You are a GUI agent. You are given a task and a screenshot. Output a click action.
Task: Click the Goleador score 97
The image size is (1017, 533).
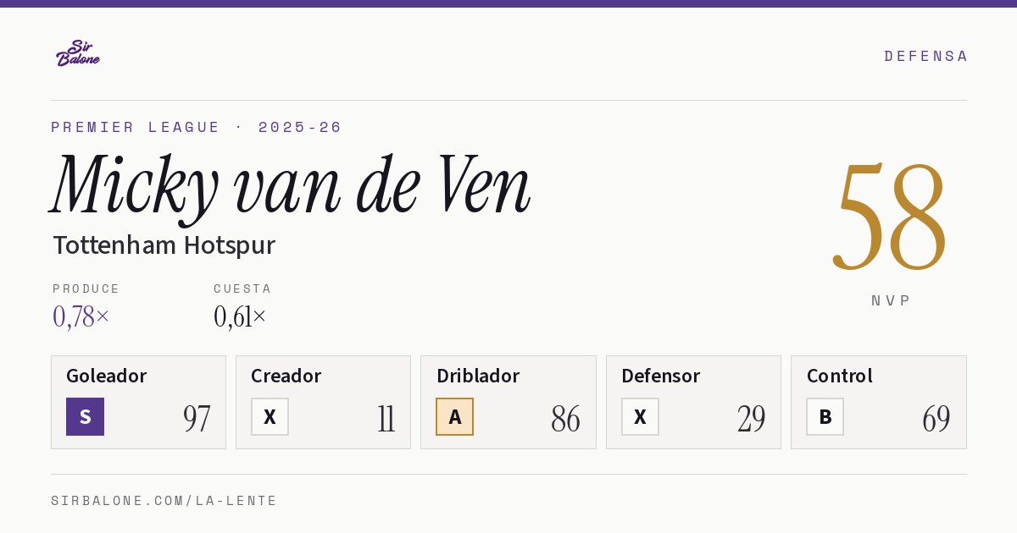coord(197,418)
